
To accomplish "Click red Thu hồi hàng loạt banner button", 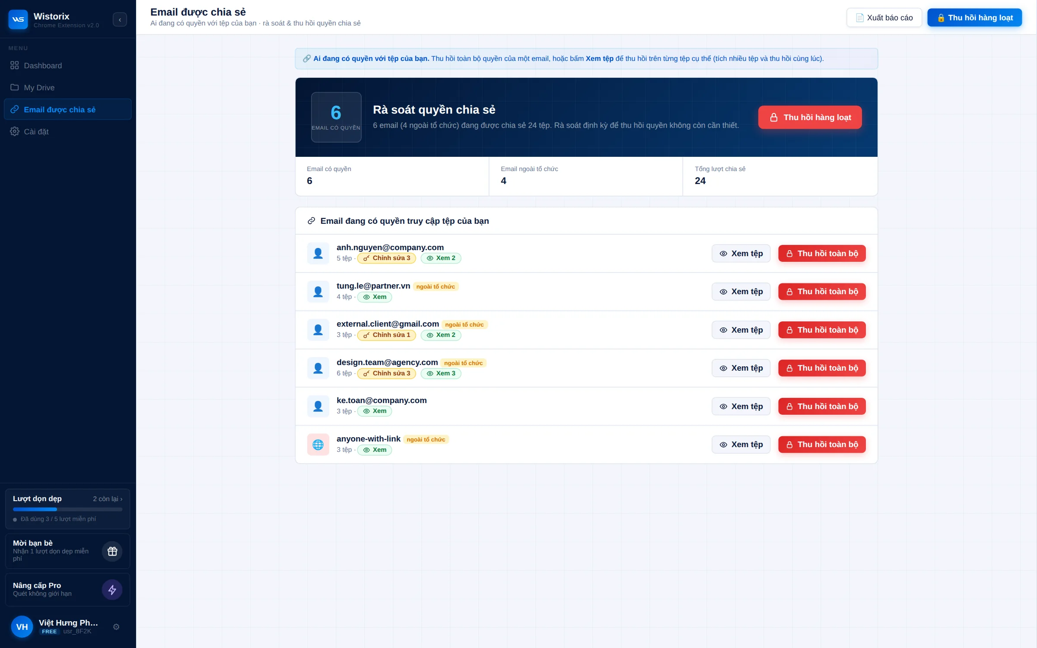I will coord(810,118).
